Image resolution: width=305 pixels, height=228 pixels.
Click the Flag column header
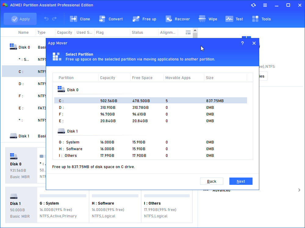pos(100,33)
